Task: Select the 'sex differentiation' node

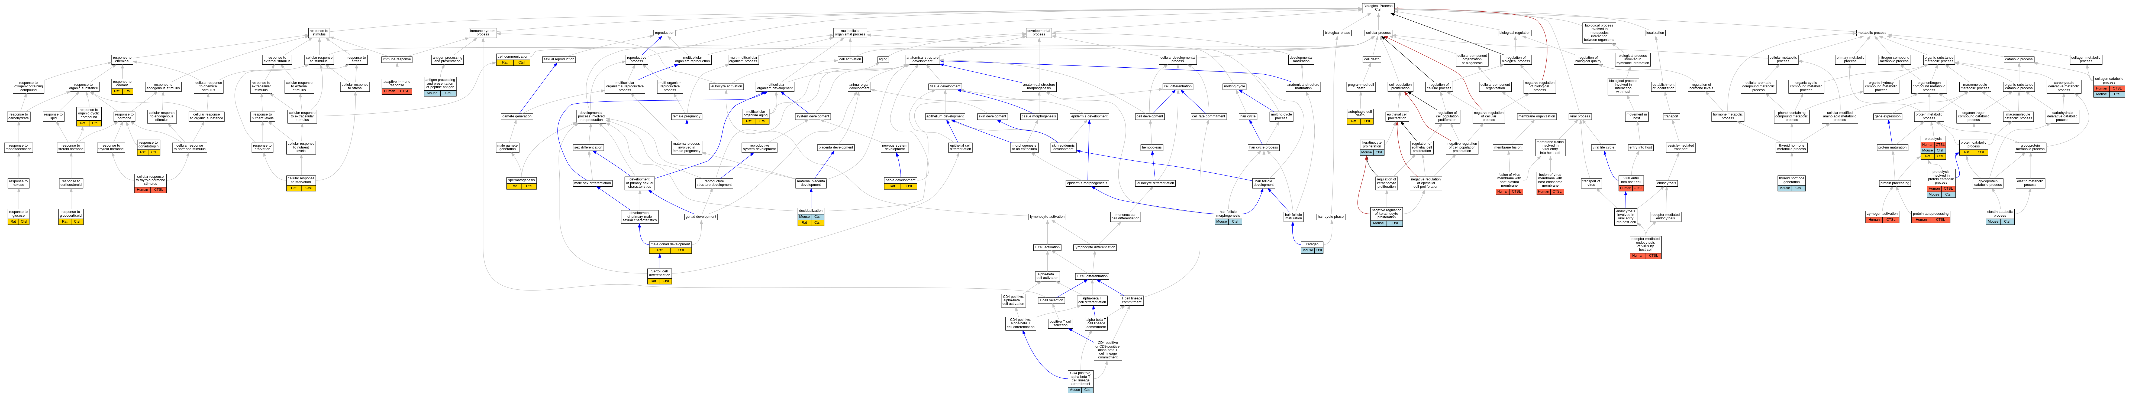Action: [588, 148]
